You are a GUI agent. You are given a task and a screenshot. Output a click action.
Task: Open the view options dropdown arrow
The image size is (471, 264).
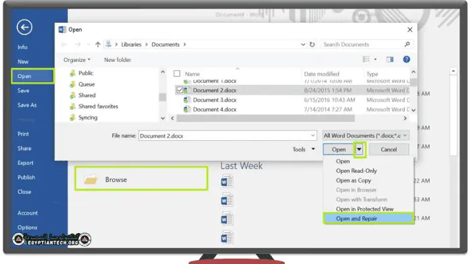(375, 59)
